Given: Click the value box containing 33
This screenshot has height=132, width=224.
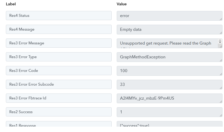Looking at the screenshot, I should pyautogui.click(x=169, y=85).
